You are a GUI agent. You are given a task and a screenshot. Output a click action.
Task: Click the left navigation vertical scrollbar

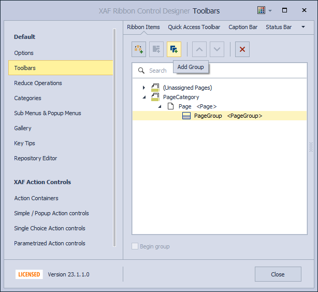(114, 137)
